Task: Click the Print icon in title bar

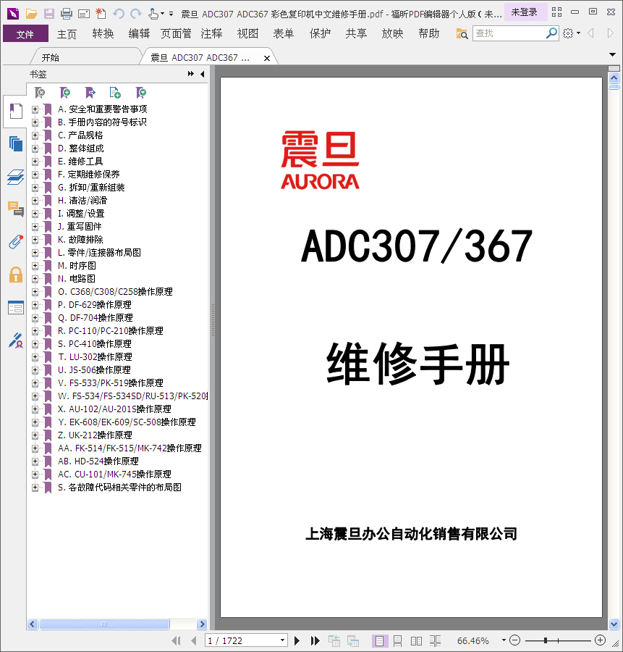Action: tap(67, 14)
